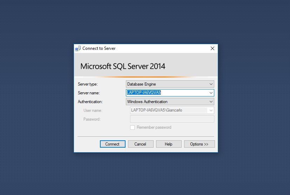
Task: Tick the Remember password checkbox
Action: tap(132, 127)
